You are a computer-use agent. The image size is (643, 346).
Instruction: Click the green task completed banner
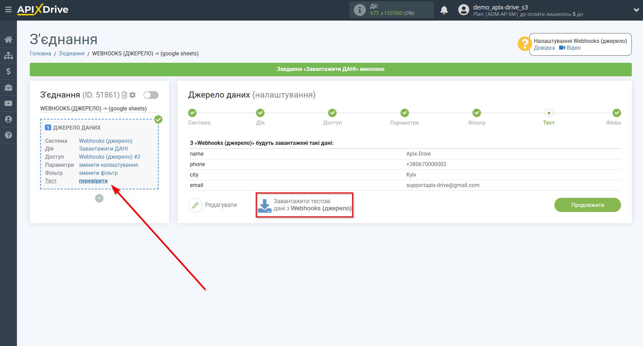pos(330,69)
